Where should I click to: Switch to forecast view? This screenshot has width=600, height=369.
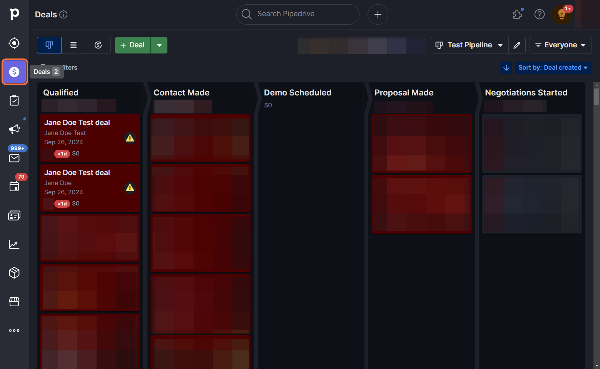click(98, 45)
